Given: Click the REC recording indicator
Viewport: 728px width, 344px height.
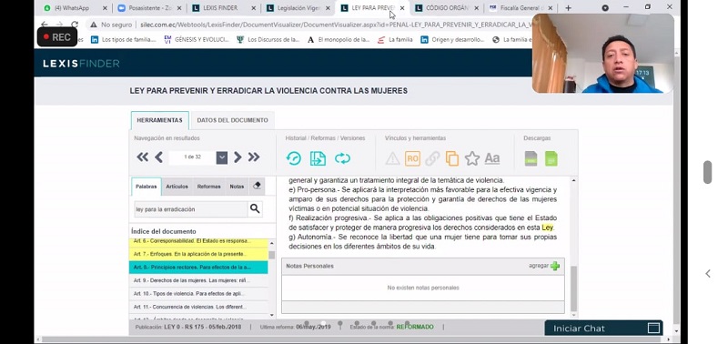Looking at the screenshot, I should coord(56,37).
